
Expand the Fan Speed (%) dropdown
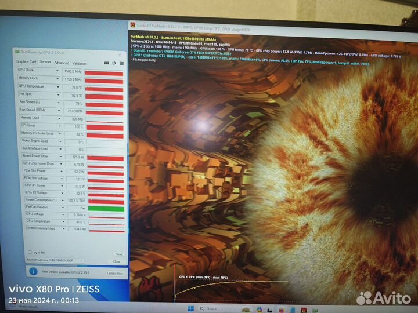[x=59, y=103]
